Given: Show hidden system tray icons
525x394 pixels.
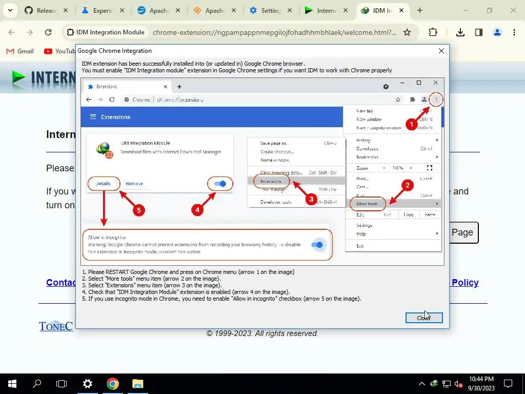Looking at the screenshot, I should [422, 384].
